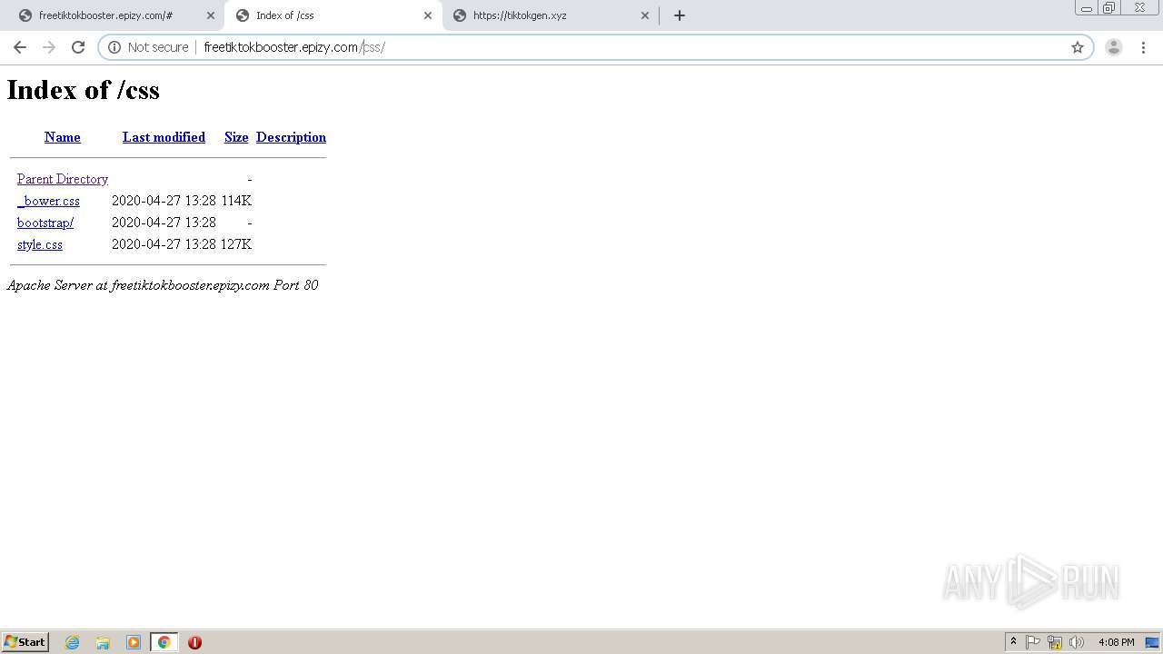Open the Action Center flag icon
The width and height of the screenshot is (1163, 654).
(x=1033, y=642)
